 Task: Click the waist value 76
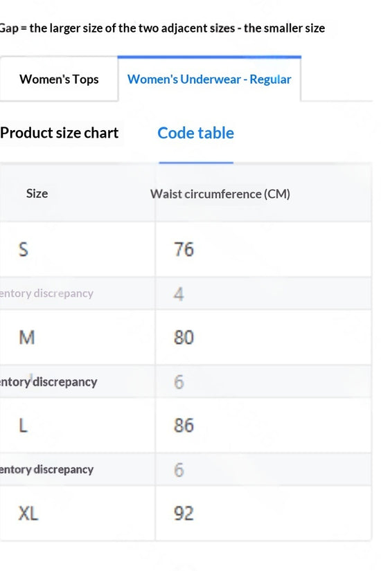(184, 249)
